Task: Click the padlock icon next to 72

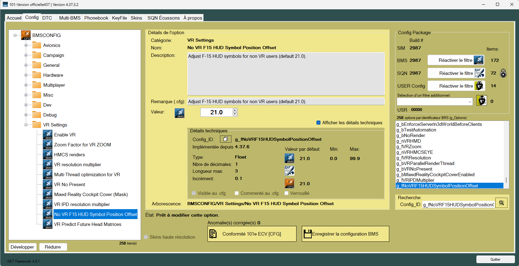Action: pyautogui.click(x=503, y=73)
